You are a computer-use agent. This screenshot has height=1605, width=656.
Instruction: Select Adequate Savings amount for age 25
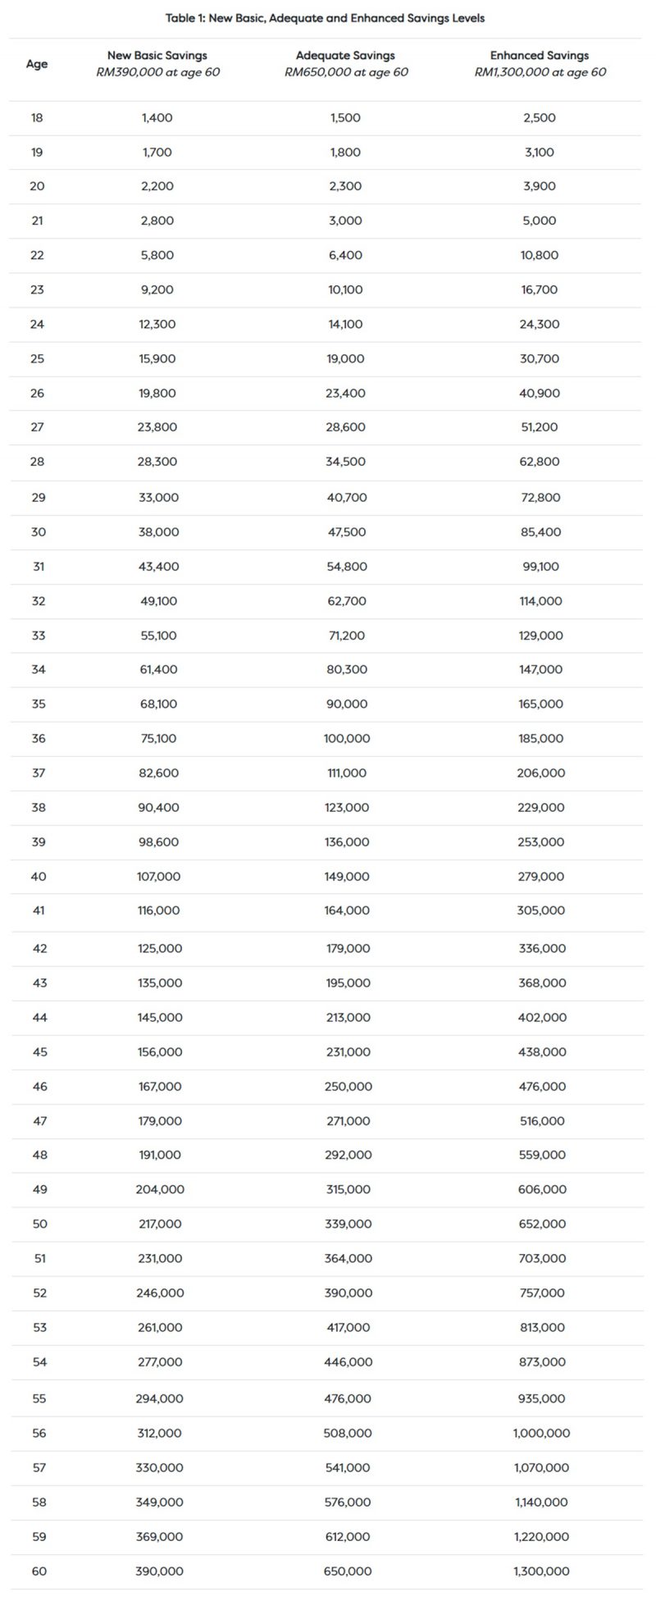click(x=345, y=358)
